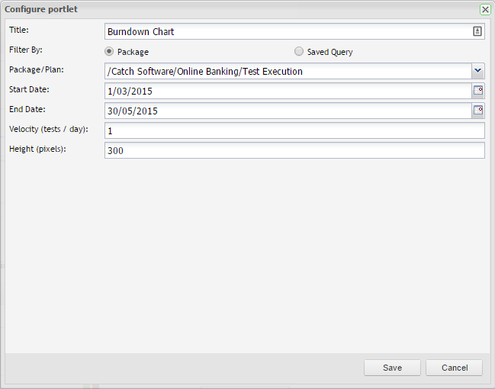Click the "Filter By:" label

[26, 50]
